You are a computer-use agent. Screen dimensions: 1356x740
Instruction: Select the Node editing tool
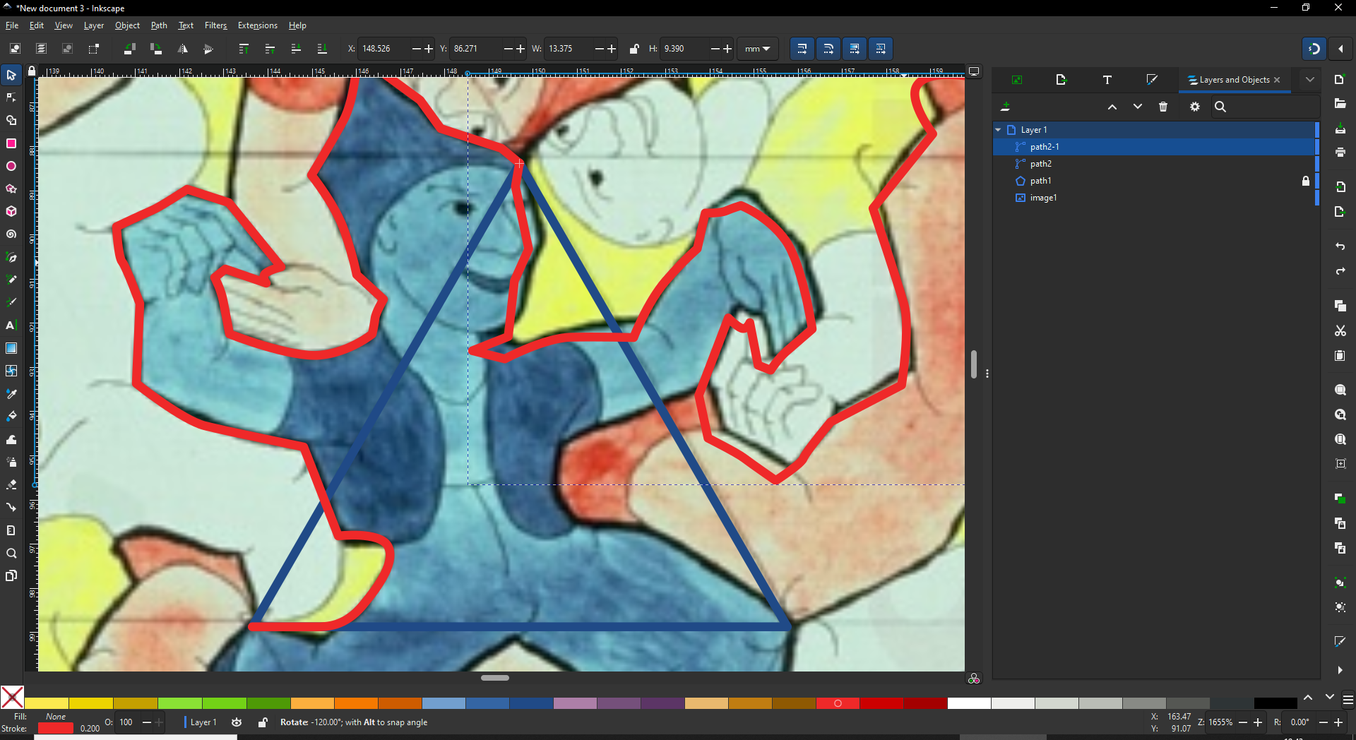(11, 97)
